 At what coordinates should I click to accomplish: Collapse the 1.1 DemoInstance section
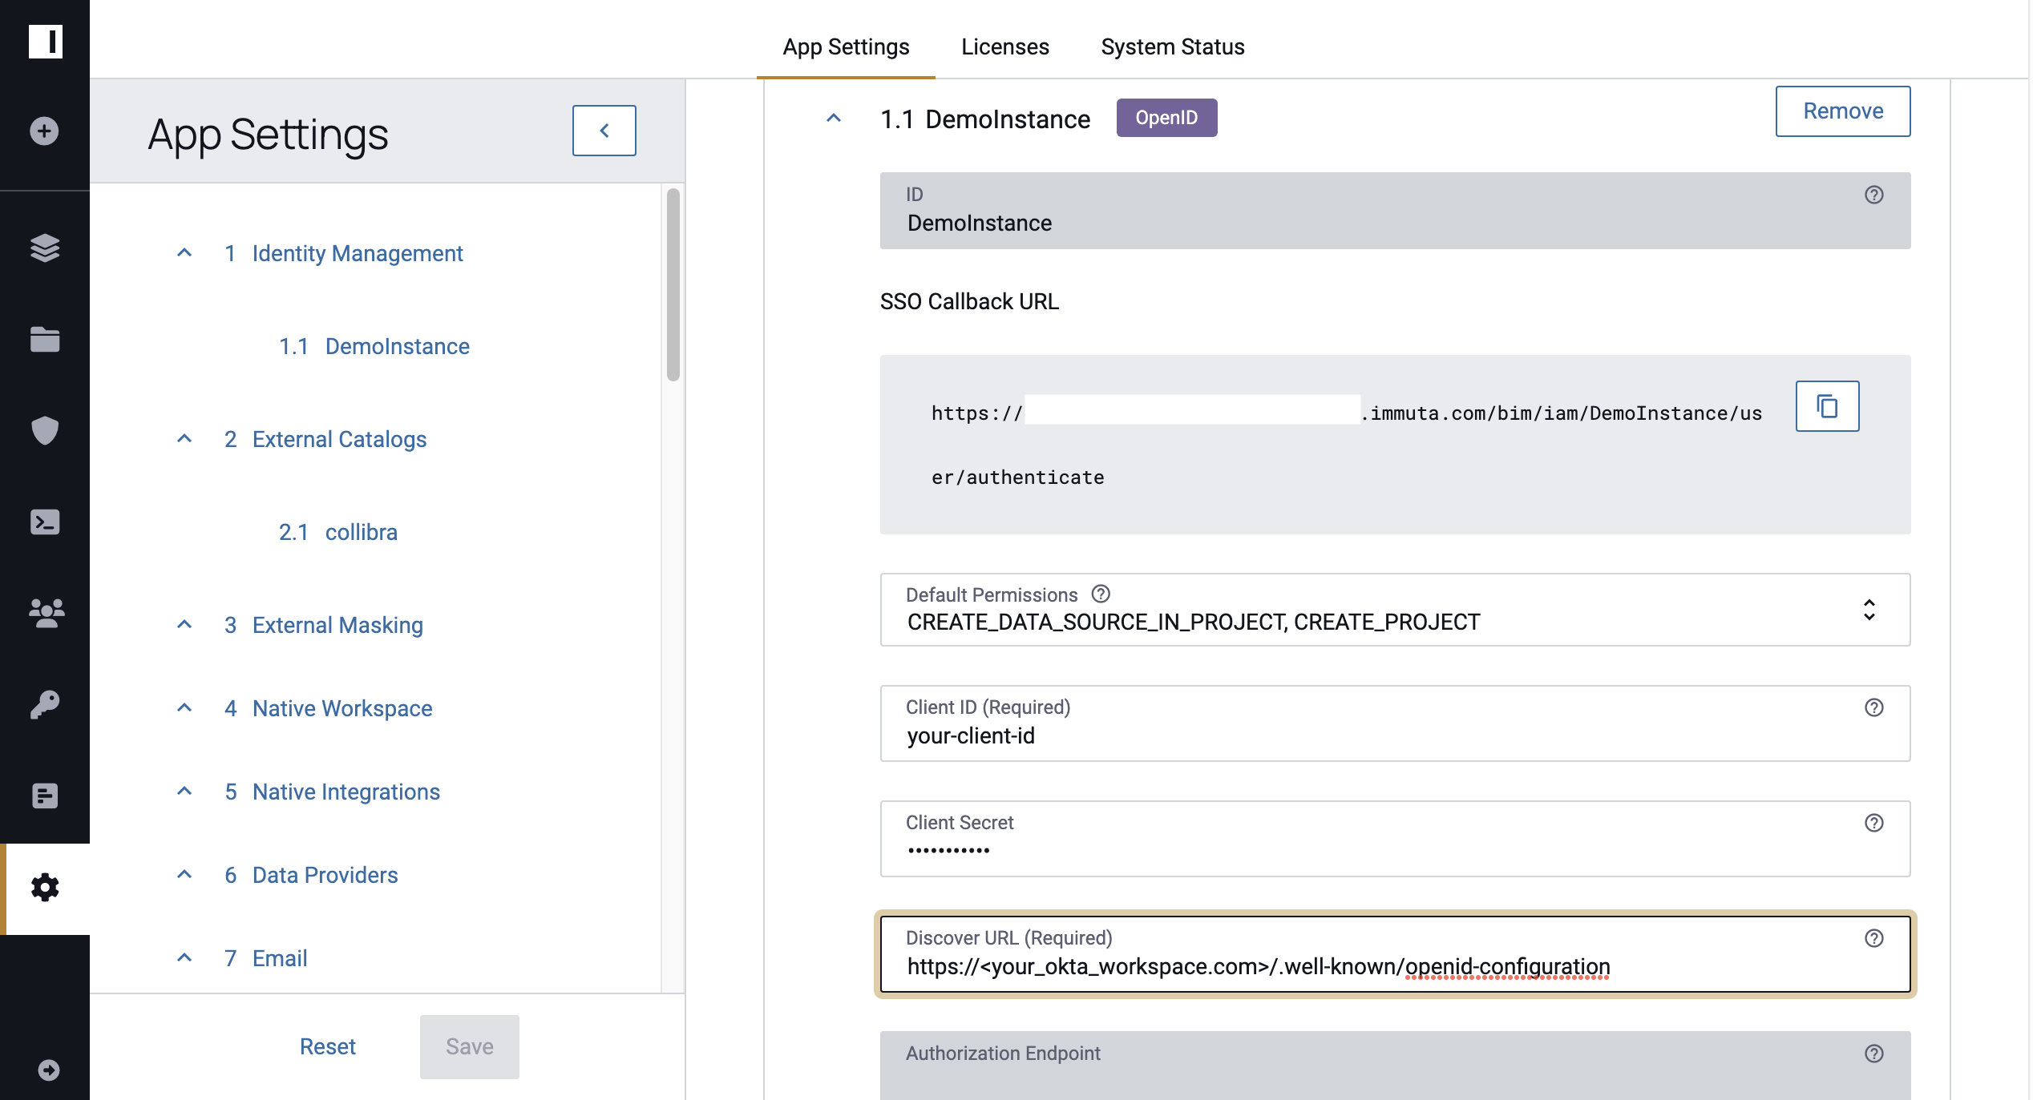coord(834,119)
